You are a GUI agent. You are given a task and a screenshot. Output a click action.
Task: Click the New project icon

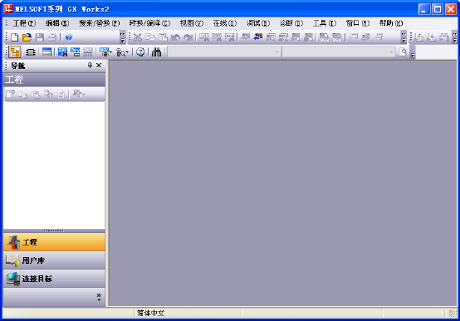coord(14,37)
